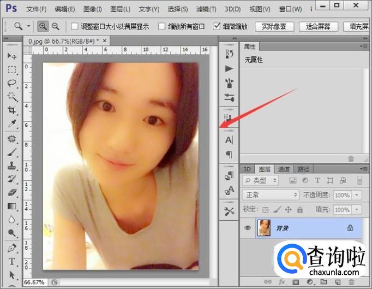Choose the Gradient tool
372x289 pixels.
[x=11, y=206]
